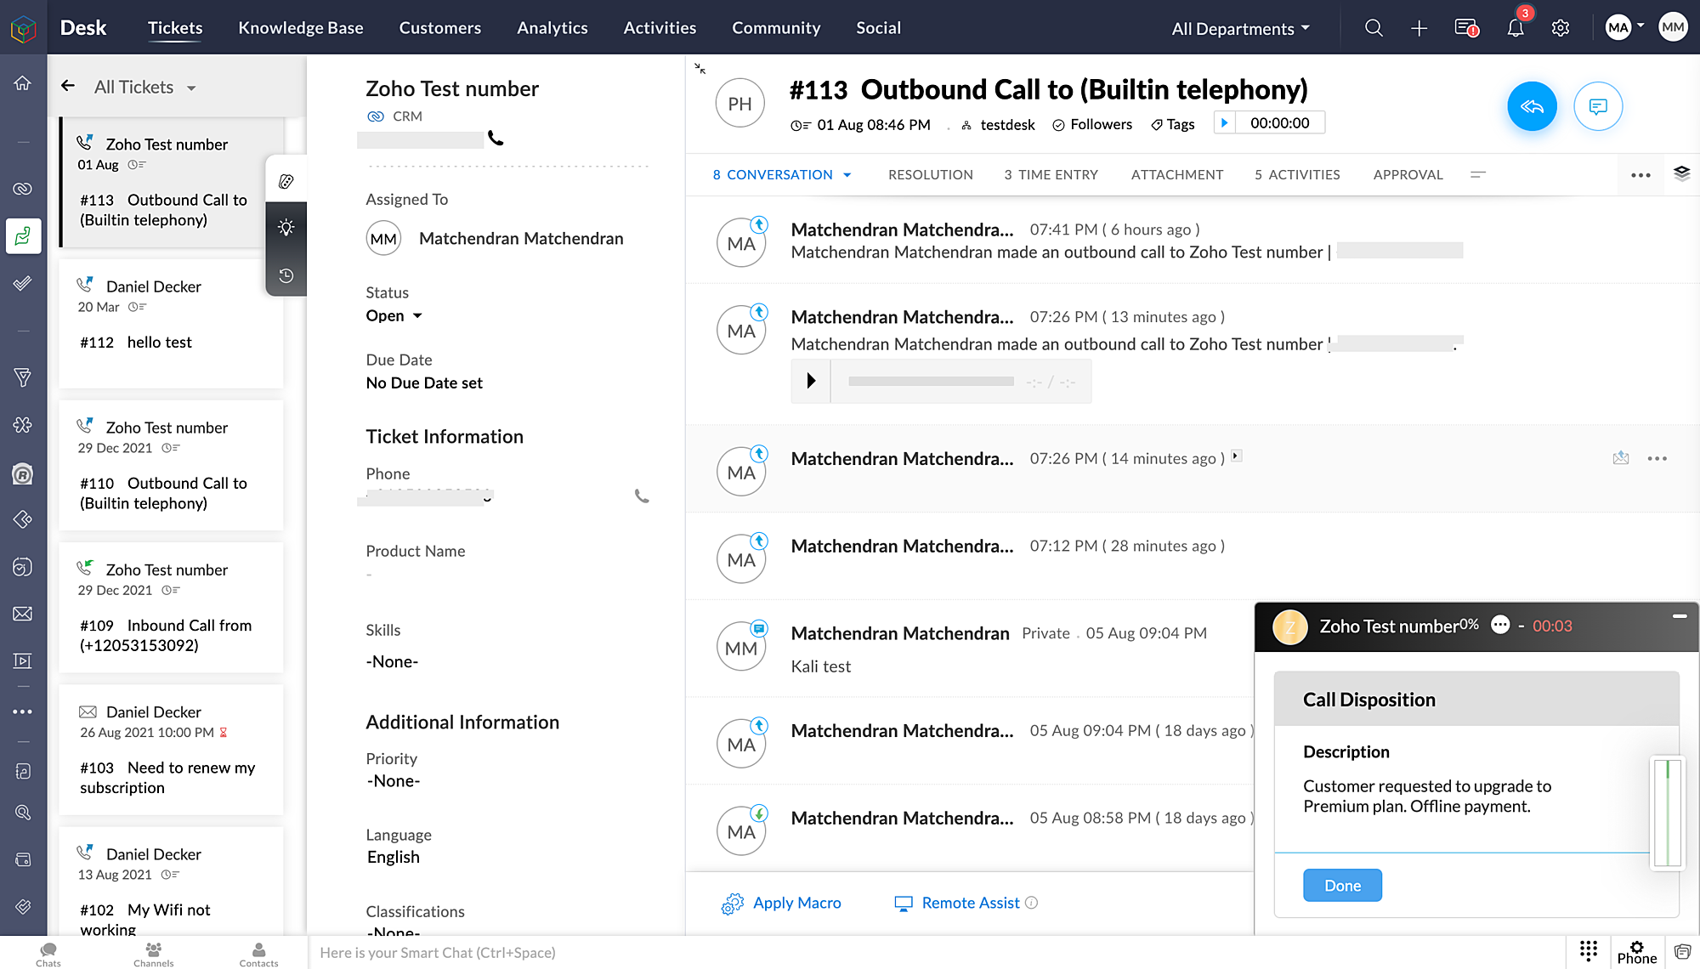Switch to the Resolution tab
The image size is (1700, 969).
931,174
